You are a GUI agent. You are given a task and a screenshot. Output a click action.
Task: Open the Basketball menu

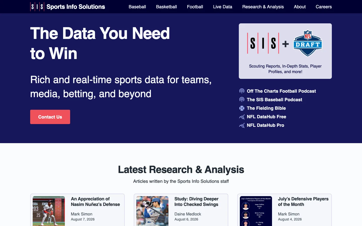(x=166, y=7)
